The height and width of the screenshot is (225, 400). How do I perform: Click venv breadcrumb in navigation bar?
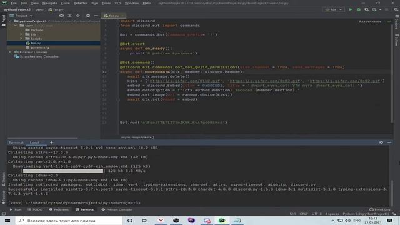click(x=39, y=9)
